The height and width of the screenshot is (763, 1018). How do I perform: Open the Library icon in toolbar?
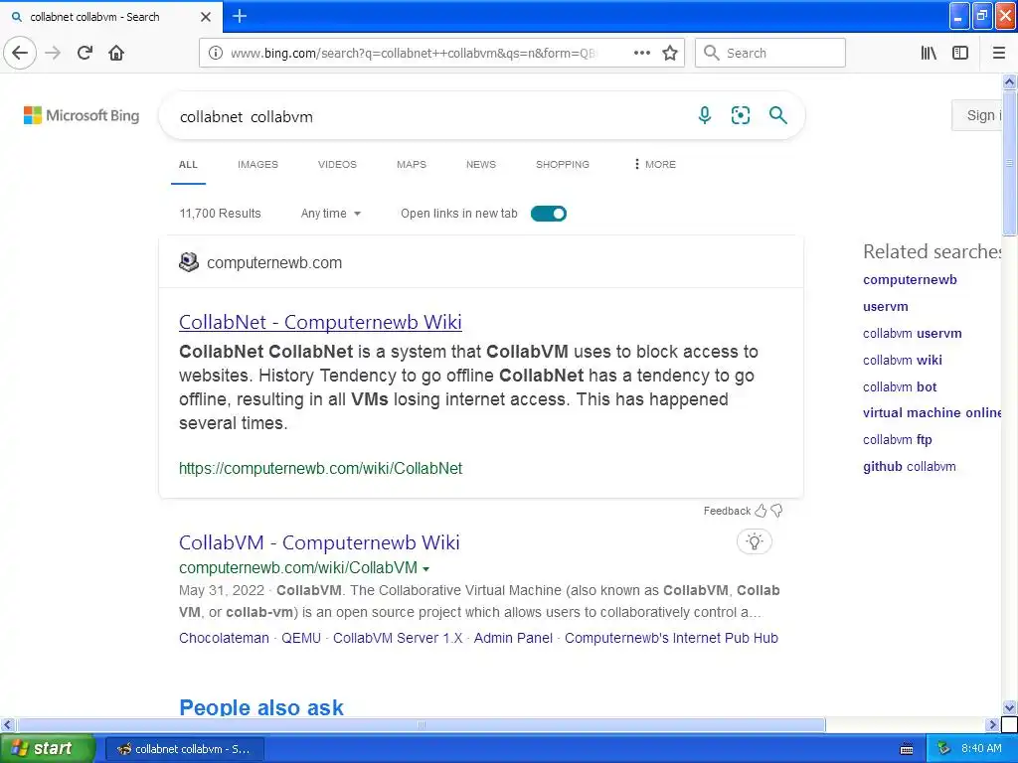pos(929,53)
